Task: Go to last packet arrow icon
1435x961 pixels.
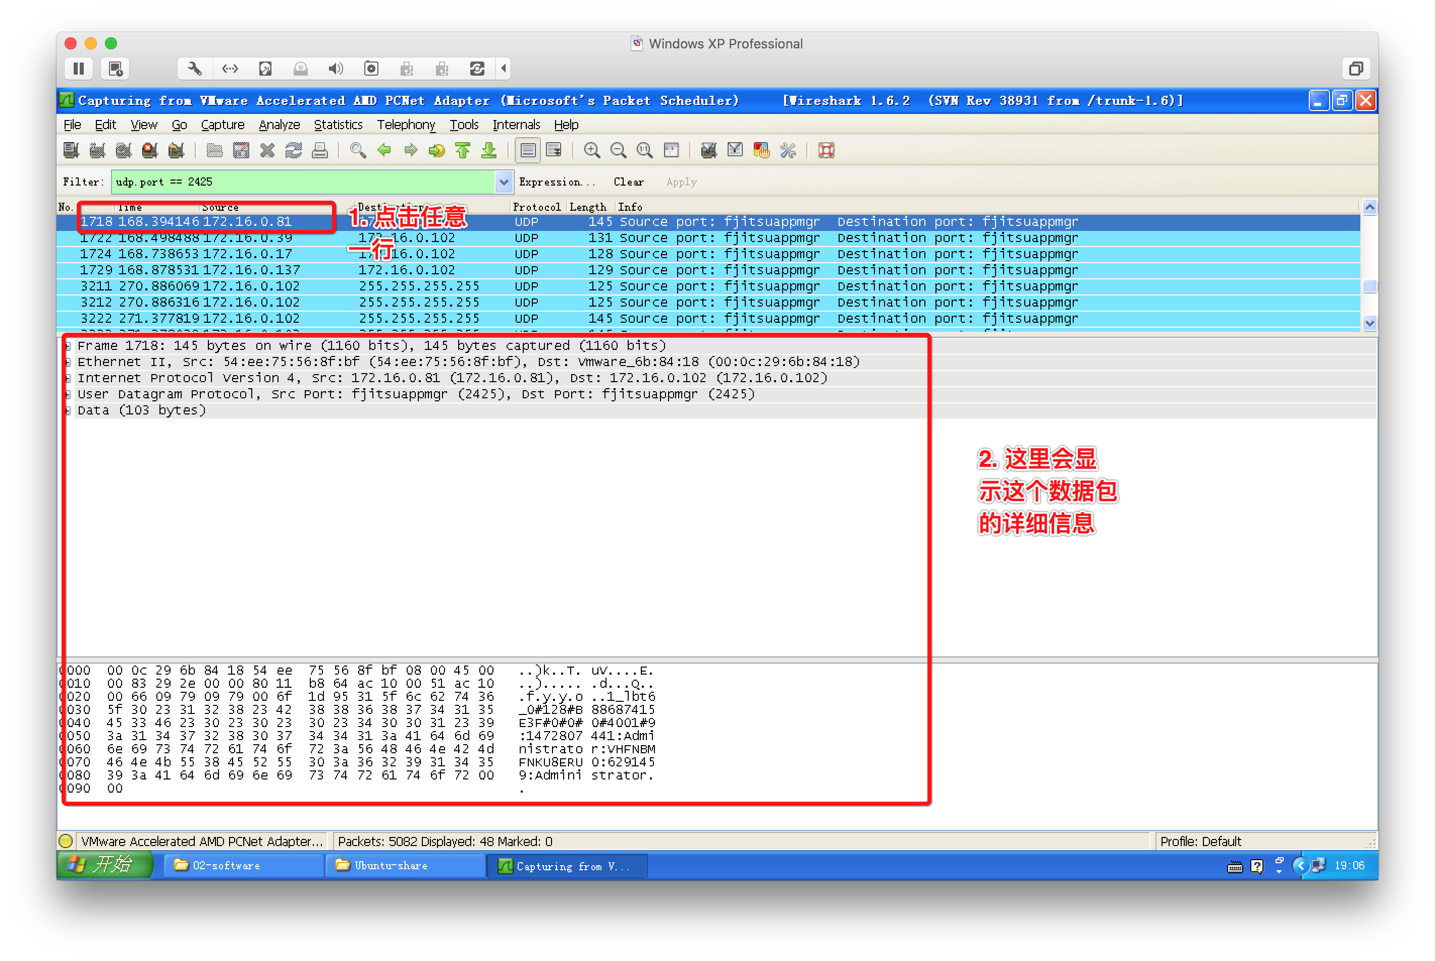Action: tap(489, 151)
